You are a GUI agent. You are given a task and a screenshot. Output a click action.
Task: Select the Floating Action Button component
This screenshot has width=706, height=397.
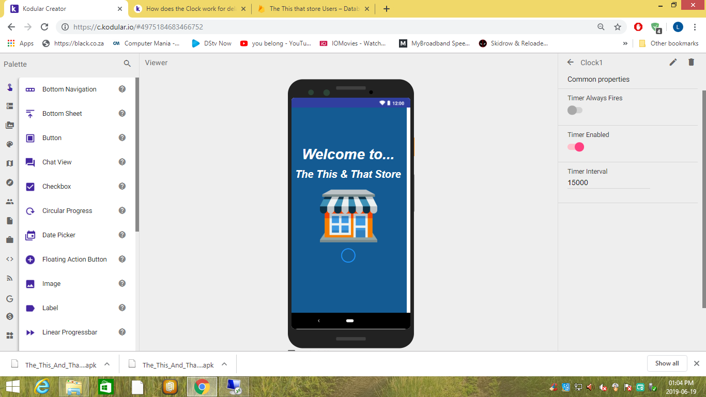click(74, 259)
